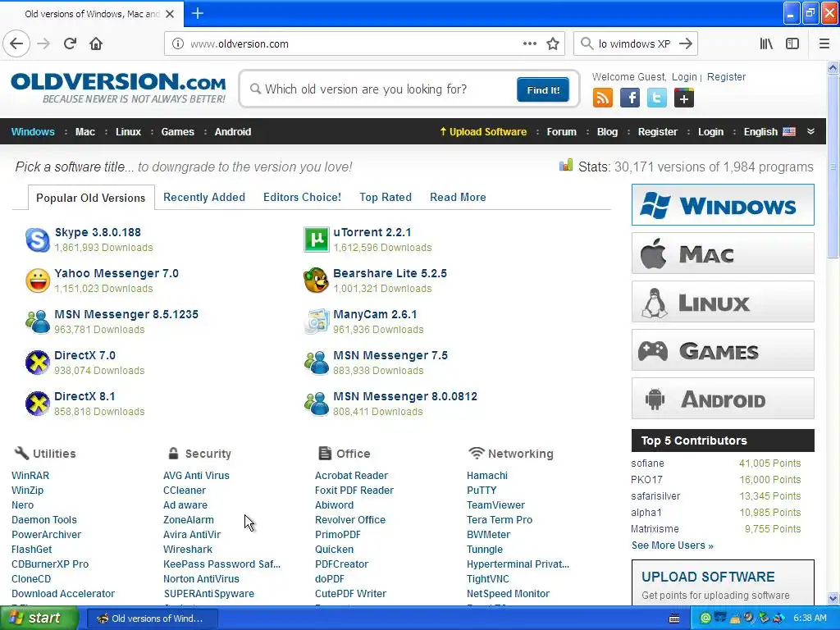Open Linux in the navigation bar
This screenshot has height=630, width=840.
coord(129,132)
